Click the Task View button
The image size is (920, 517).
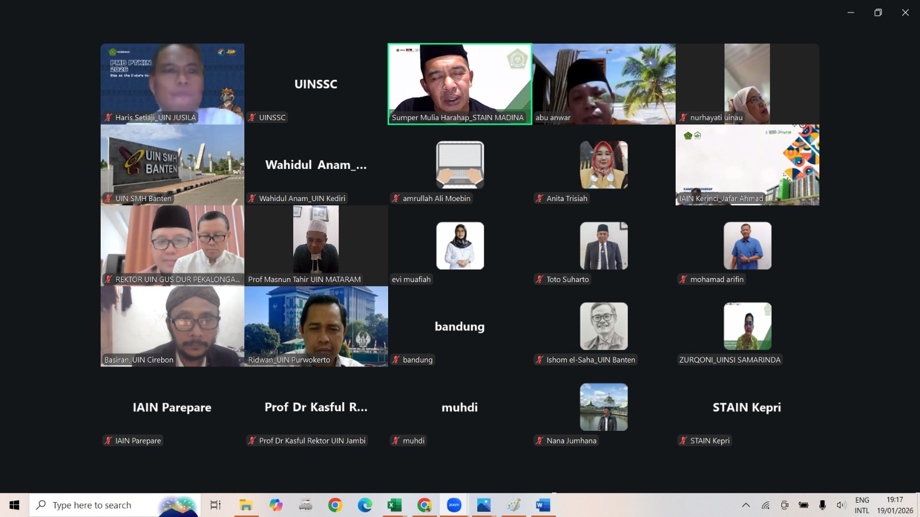216,505
